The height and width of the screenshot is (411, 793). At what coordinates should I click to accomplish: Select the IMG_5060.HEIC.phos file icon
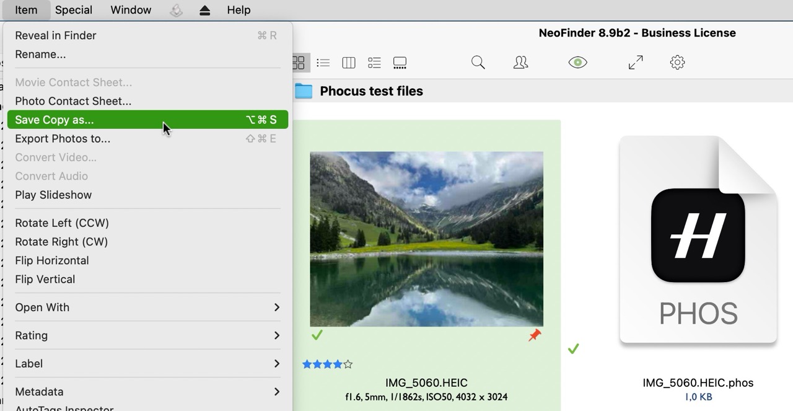click(698, 240)
